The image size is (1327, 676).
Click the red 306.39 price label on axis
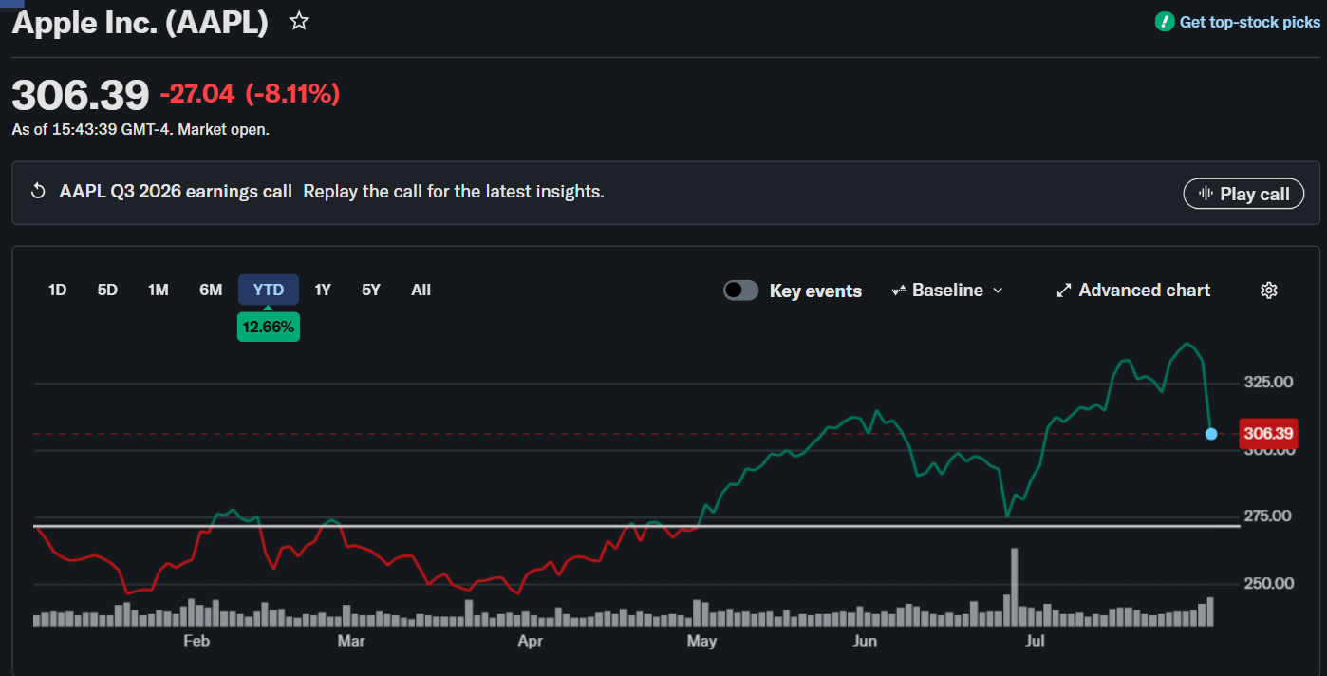[x=1268, y=434]
